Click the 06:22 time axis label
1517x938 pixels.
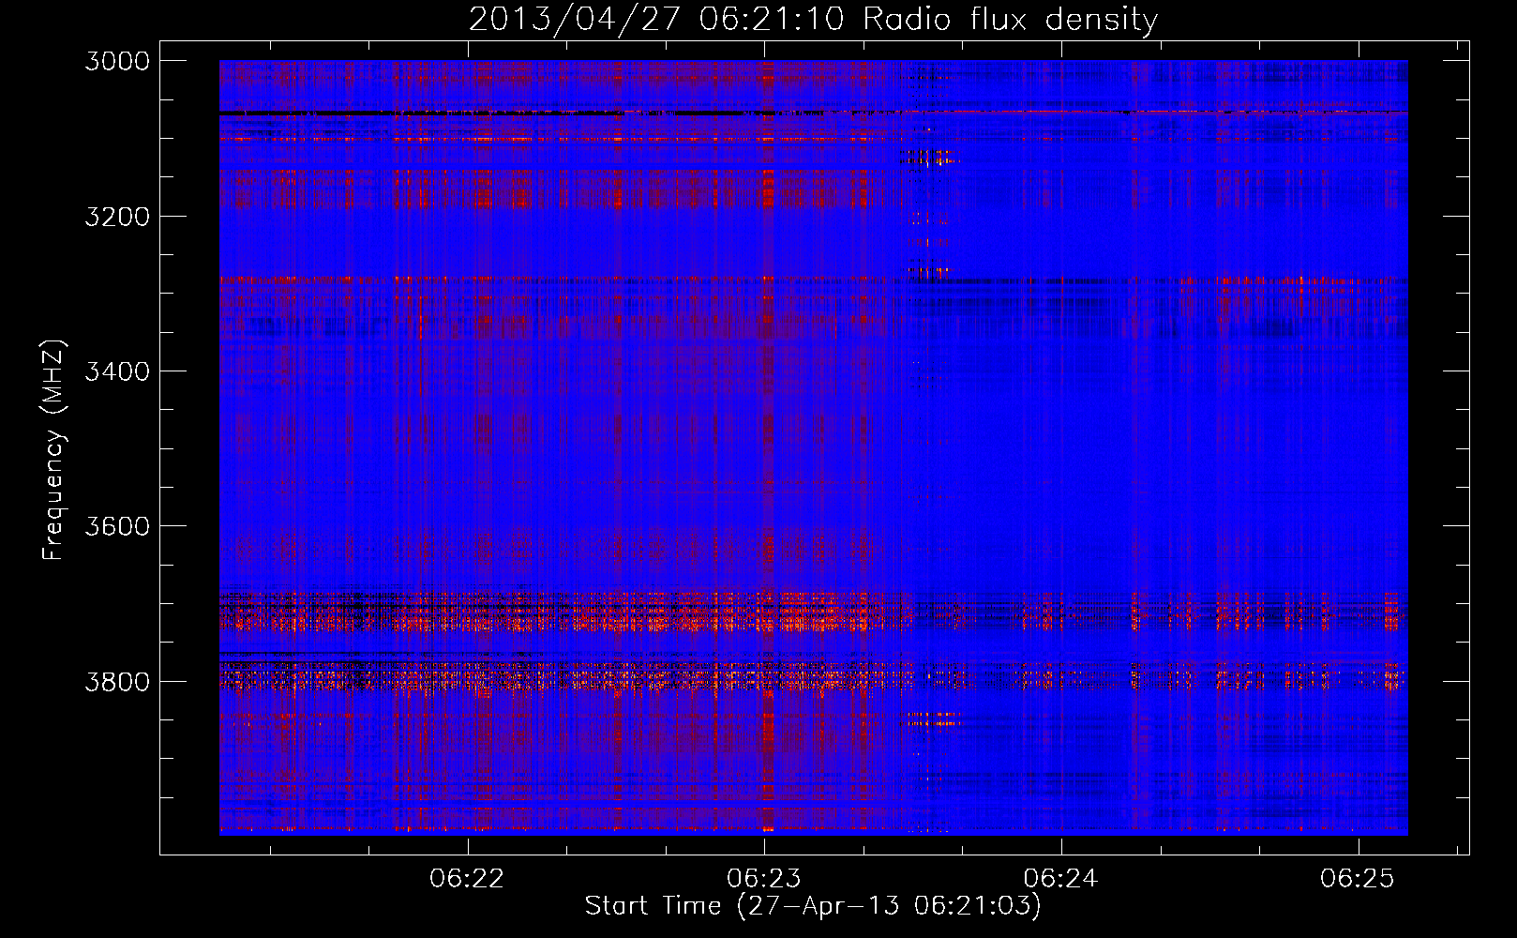click(x=467, y=878)
